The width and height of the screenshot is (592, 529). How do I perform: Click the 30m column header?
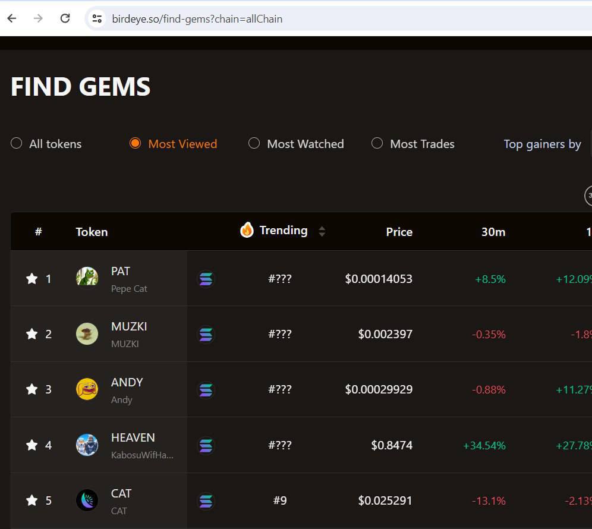tap(493, 232)
